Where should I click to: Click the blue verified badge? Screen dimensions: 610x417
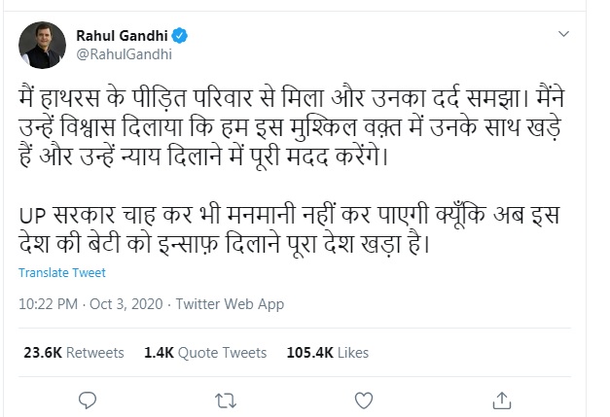pos(180,36)
